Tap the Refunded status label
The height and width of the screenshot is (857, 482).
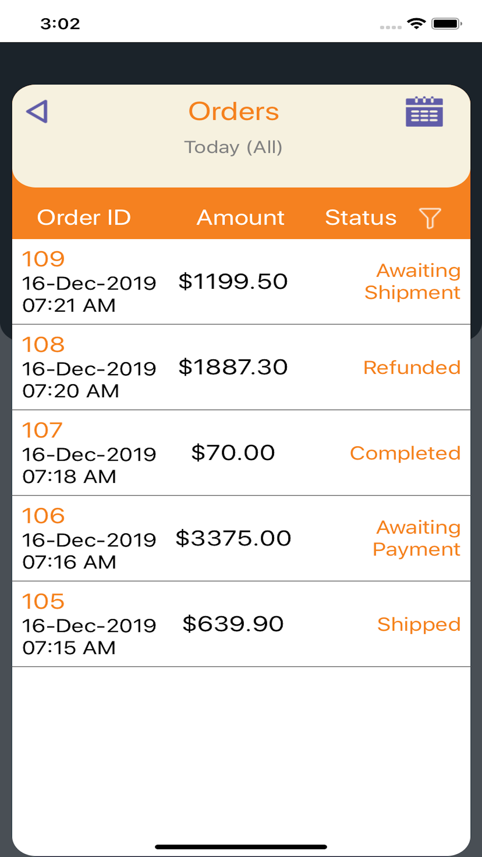click(412, 368)
